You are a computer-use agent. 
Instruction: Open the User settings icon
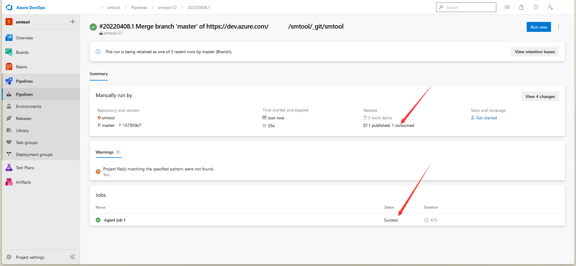click(550, 8)
